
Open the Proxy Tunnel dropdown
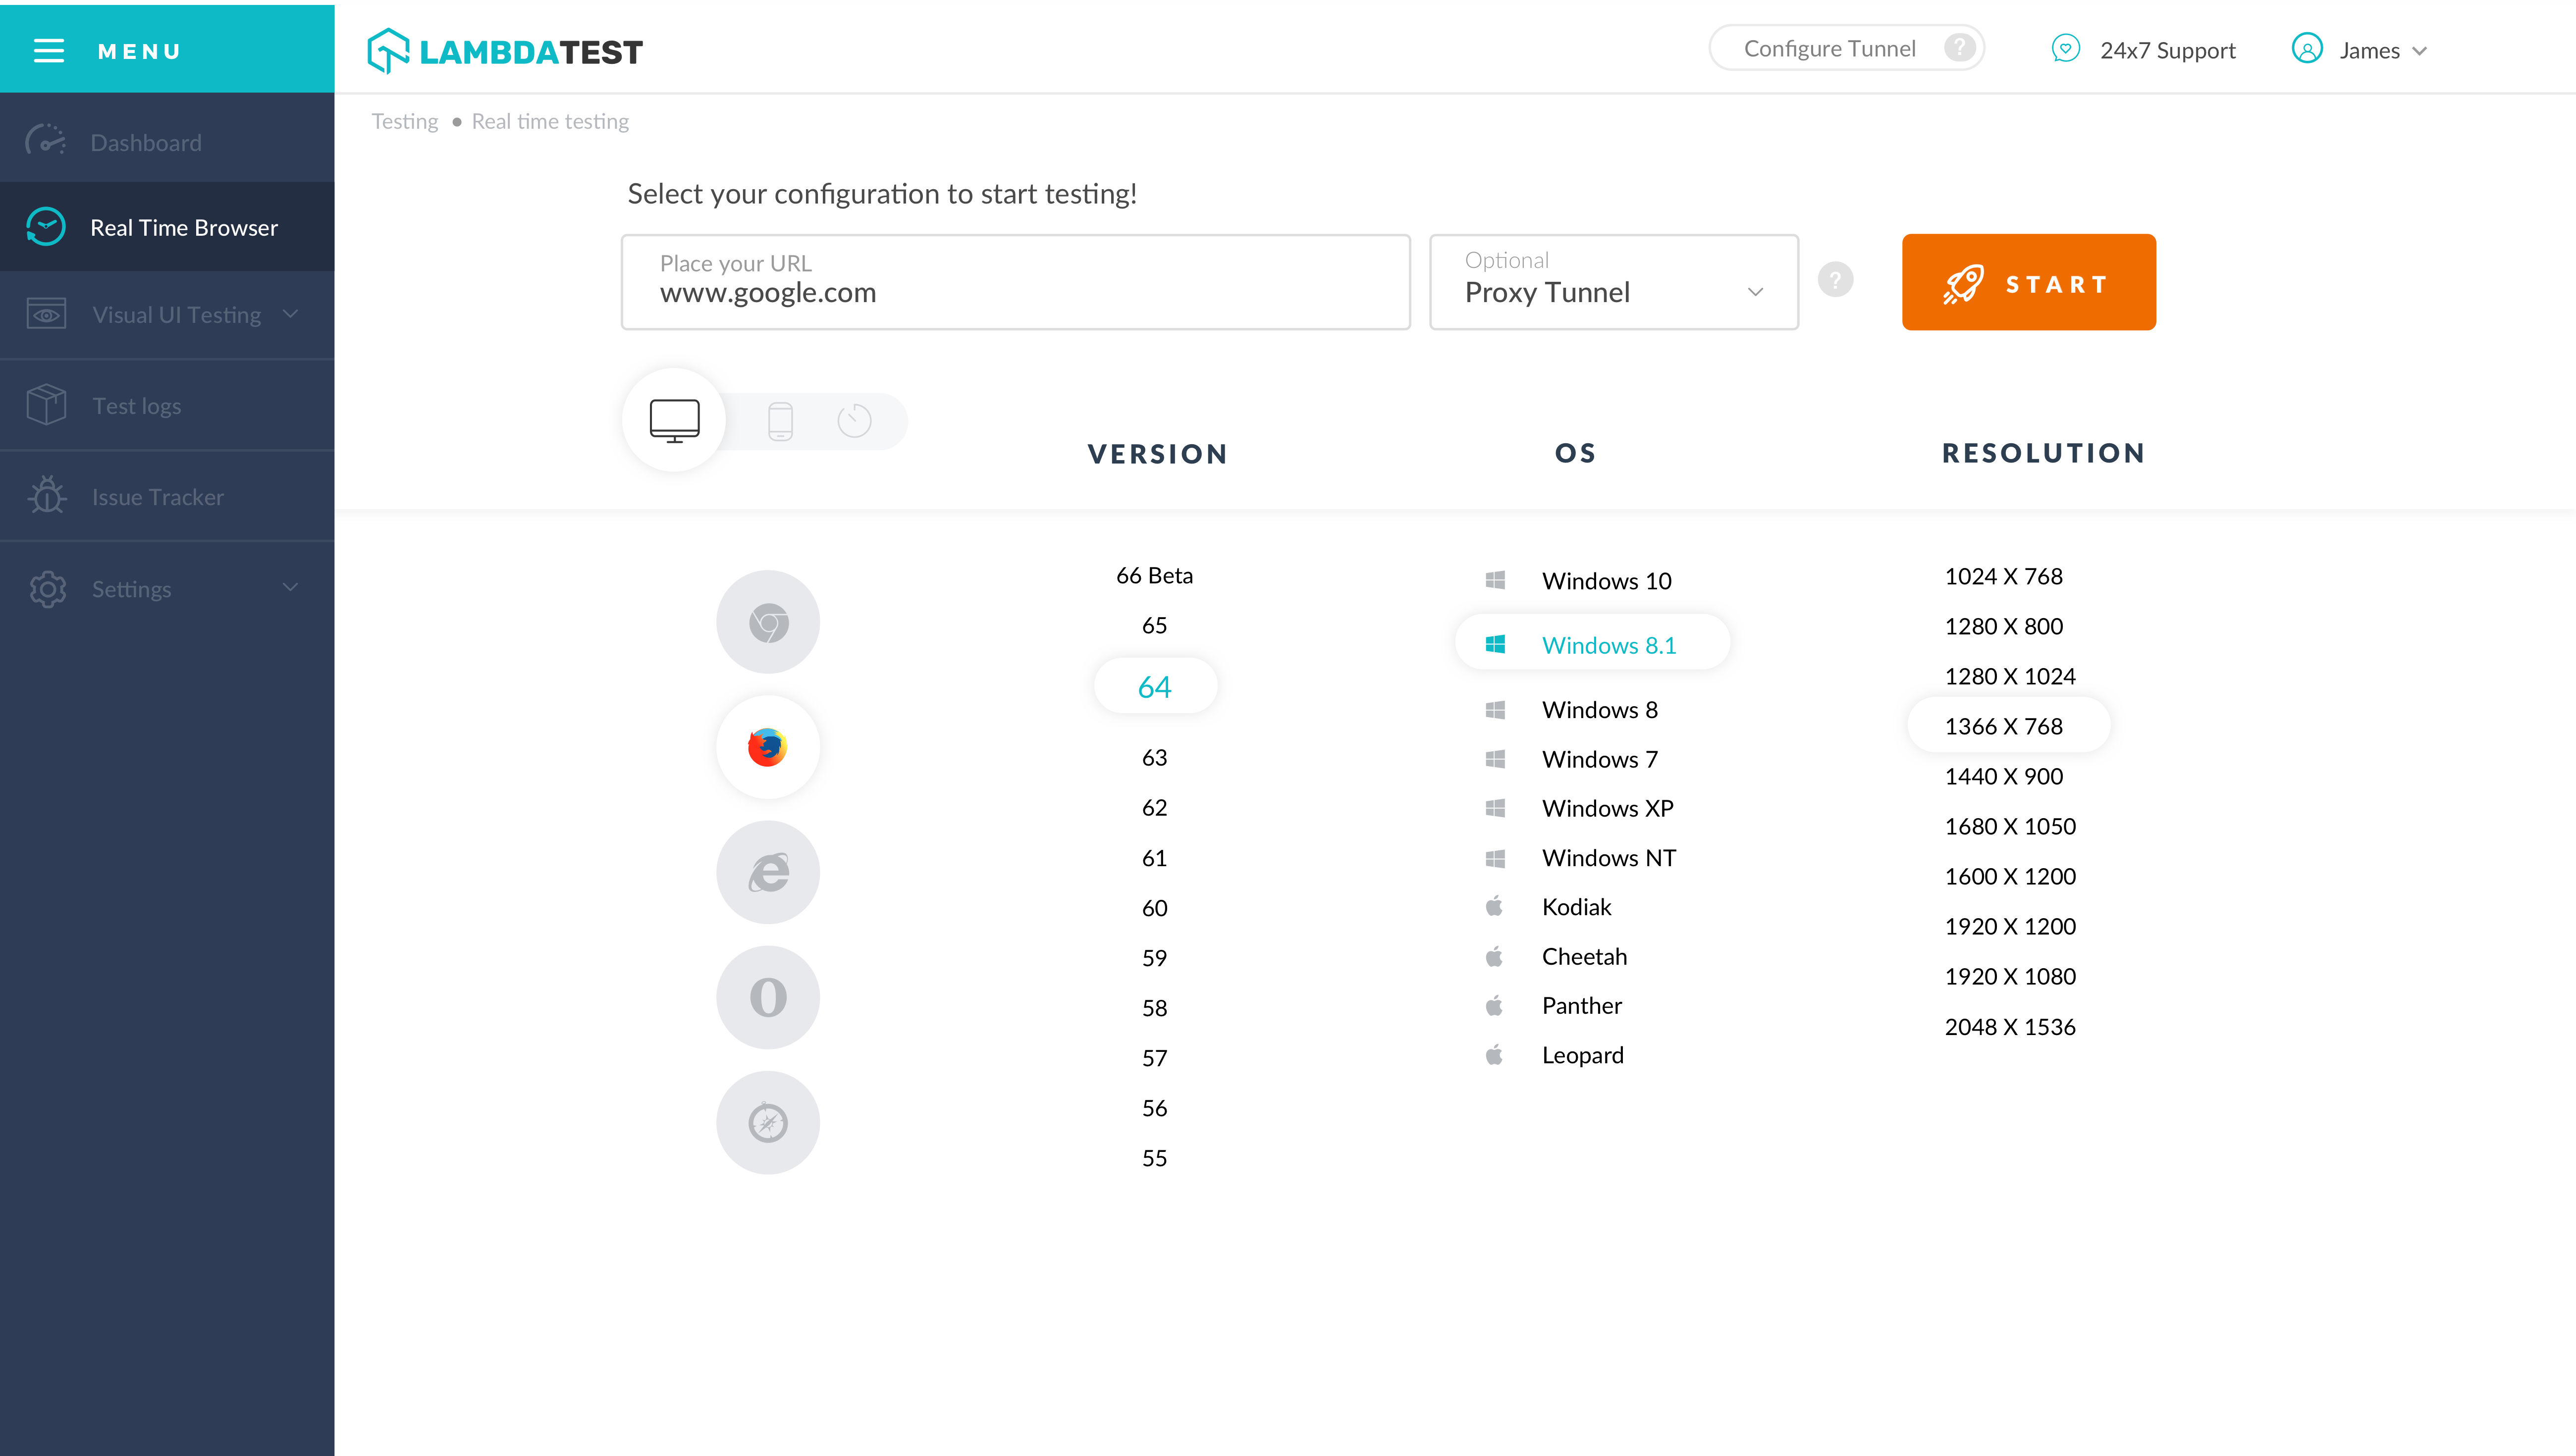(x=1614, y=282)
